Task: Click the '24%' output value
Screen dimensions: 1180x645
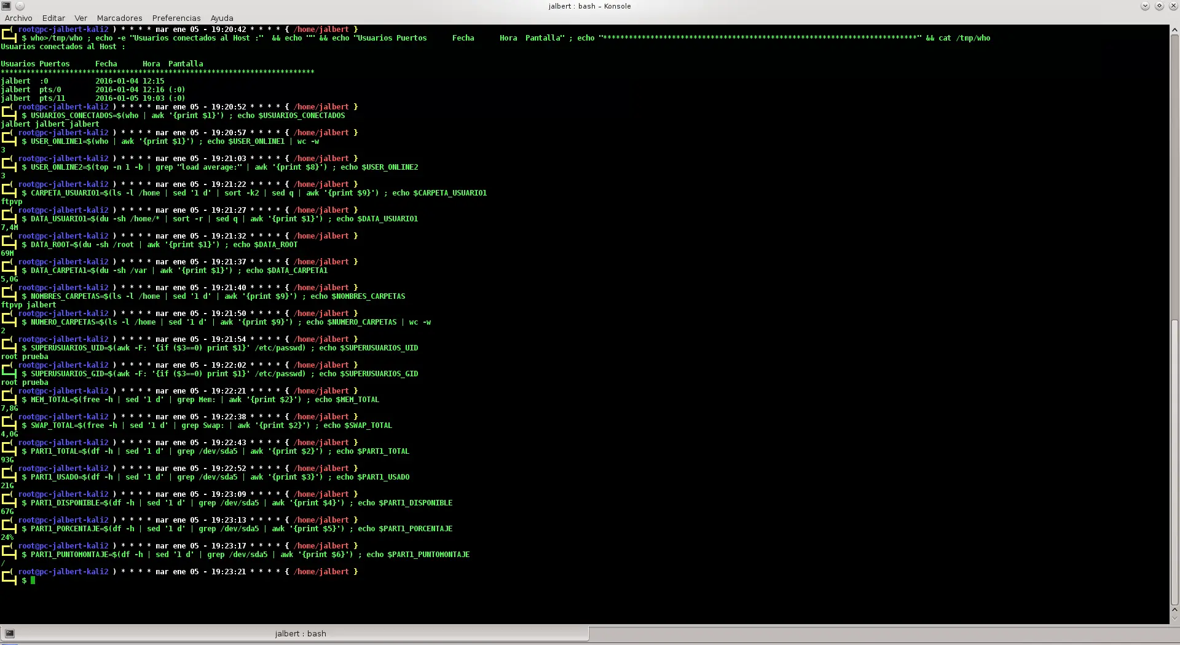Action: pyautogui.click(x=7, y=537)
